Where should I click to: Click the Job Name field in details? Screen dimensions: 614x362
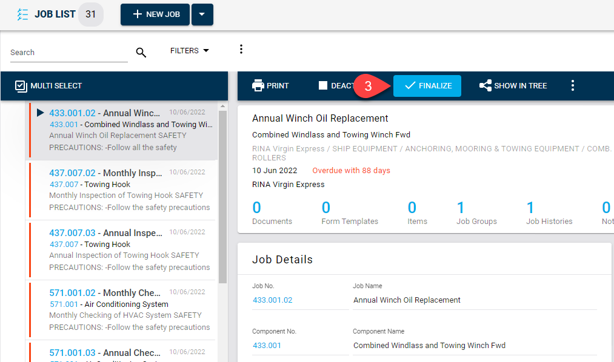pos(475,300)
